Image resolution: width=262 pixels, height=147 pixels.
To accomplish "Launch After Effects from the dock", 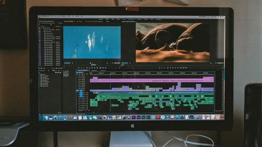I will tap(139, 117).
